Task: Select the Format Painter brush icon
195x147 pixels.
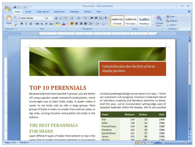Action: point(15,25)
